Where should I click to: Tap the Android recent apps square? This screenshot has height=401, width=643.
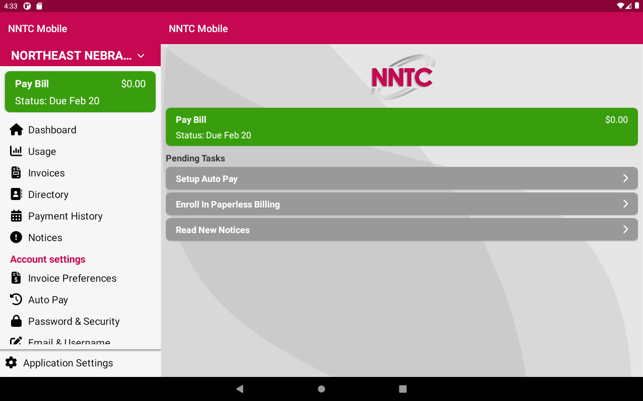402,388
